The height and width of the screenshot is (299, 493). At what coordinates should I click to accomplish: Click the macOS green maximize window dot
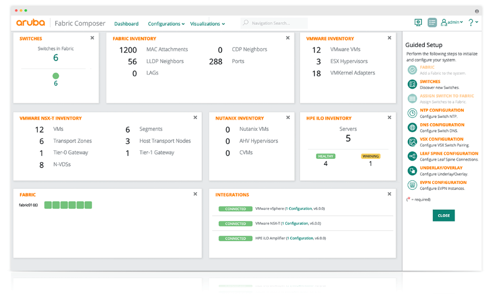click(26, 10)
